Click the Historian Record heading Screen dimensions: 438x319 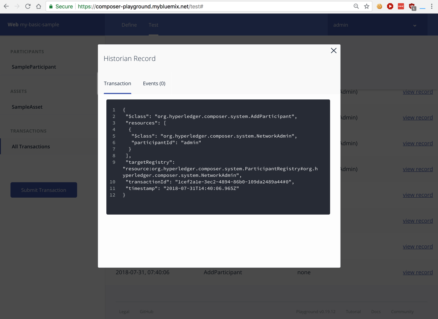129,59
